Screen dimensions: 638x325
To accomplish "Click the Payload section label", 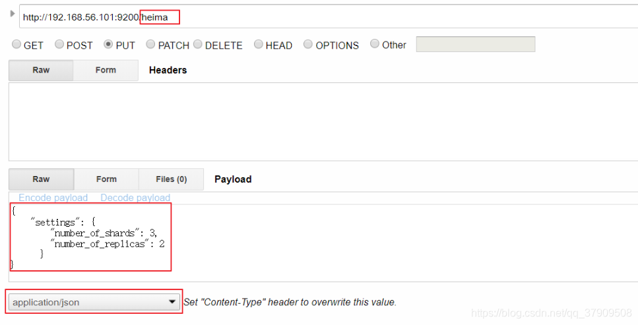I will (233, 179).
